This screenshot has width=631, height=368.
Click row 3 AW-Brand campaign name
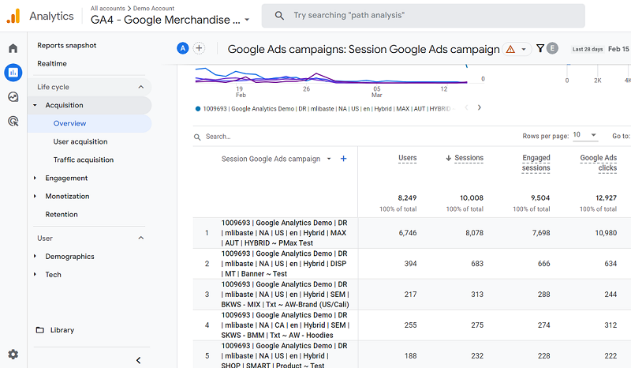click(285, 295)
